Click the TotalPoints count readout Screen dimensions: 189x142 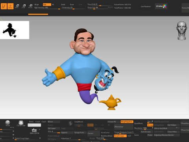point(122,8)
